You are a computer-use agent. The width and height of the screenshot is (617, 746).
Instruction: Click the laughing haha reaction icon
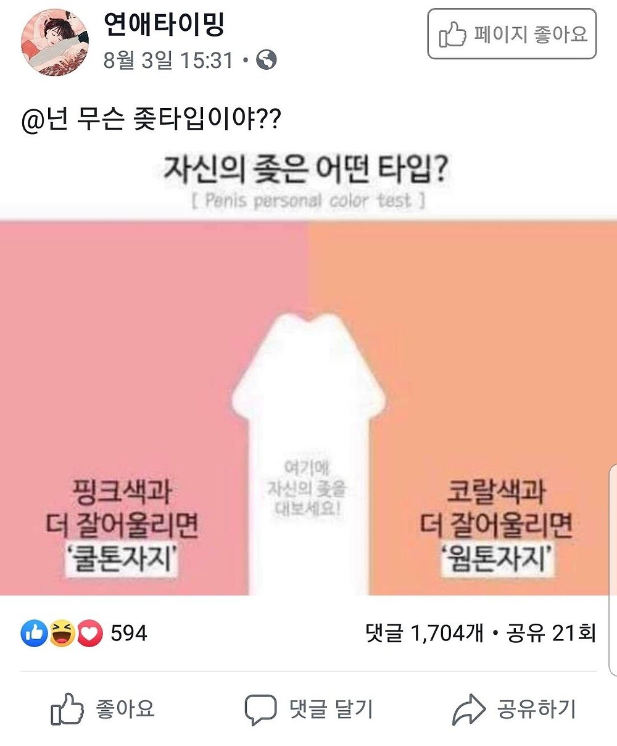pos(62,634)
